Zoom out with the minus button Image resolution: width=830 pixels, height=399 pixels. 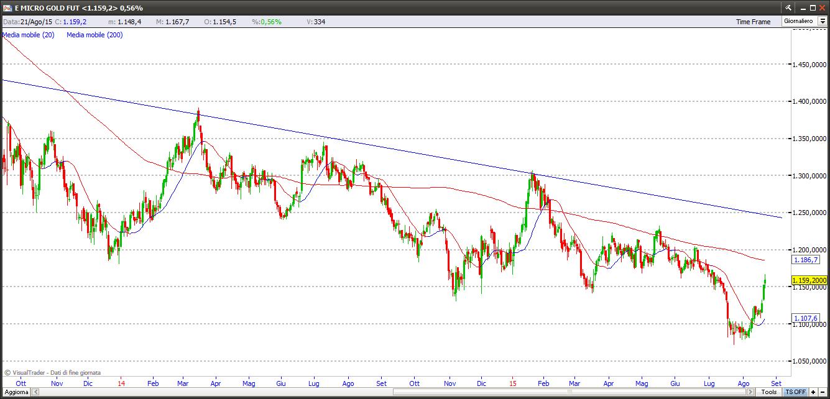tap(823, 392)
